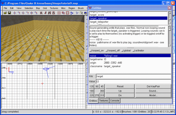Apply CSG Merge to selection
Screen dimensions: 176x115
63,13
